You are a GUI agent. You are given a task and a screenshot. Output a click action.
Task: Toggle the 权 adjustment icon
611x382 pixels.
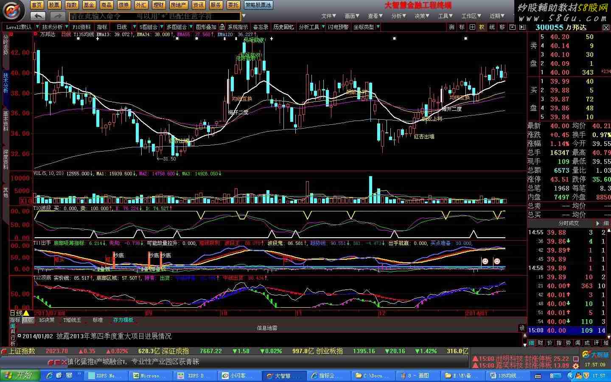click(x=482, y=27)
